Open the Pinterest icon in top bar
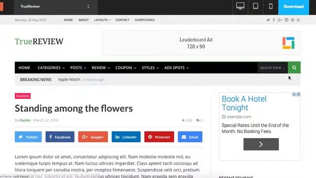Screen dimensions: 316x178 293,20
